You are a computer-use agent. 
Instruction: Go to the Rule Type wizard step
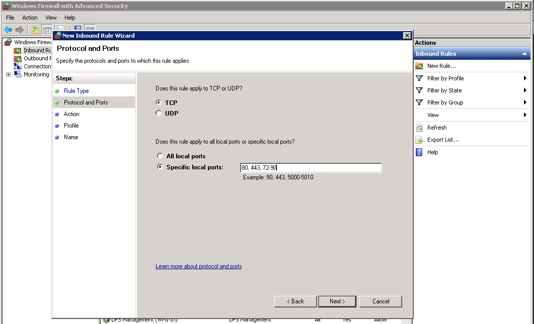click(x=76, y=91)
